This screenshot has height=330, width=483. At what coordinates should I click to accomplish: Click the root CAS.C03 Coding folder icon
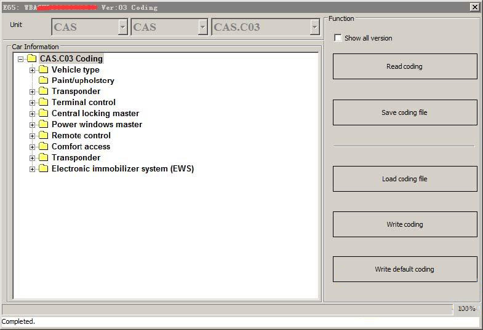pyautogui.click(x=32, y=59)
